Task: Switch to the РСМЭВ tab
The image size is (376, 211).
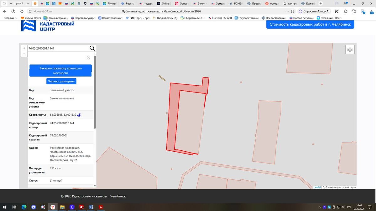Action: 236,3
